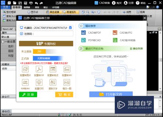
Task: Select the pan hand tool
Action: pos(98,12)
